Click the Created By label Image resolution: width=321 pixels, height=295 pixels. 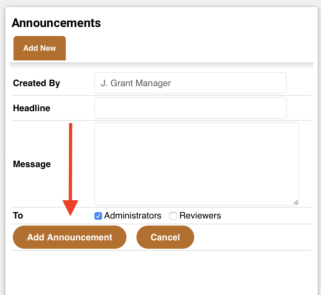click(37, 83)
